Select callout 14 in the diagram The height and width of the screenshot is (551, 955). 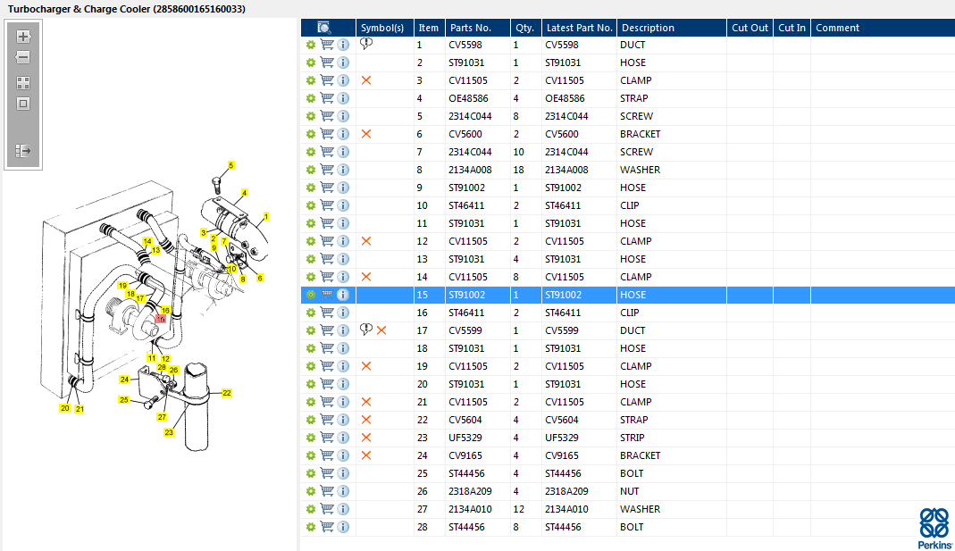tap(147, 241)
